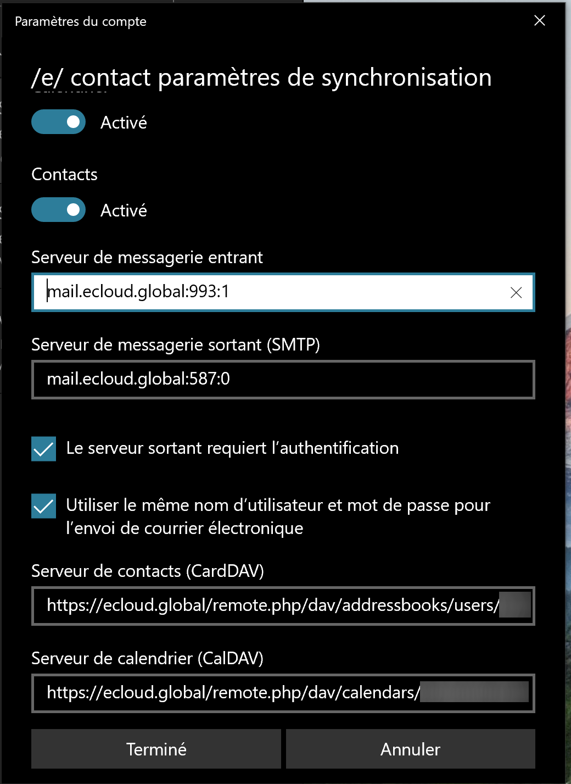Viewport: 571px width, 784px height.
Task: Click the synchronisation settings heading
Action: pyautogui.click(x=261, y=77)
